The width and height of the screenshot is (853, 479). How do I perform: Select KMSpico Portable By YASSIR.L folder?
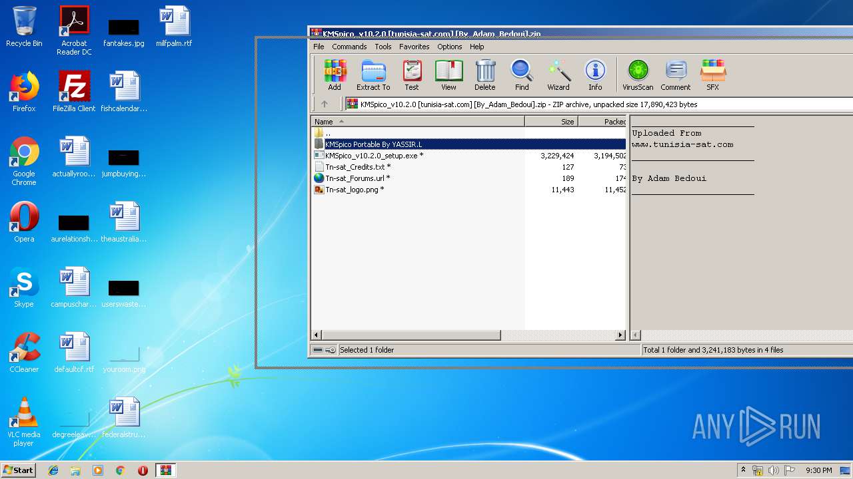(x=468, y=144)
